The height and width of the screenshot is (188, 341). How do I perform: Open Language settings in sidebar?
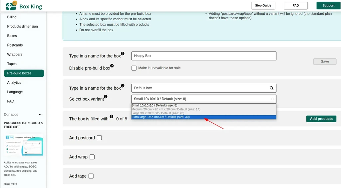(15, 92)
